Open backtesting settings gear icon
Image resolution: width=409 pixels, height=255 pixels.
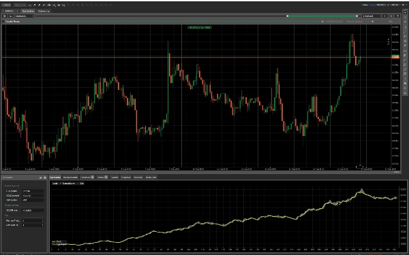click(5, 16)
